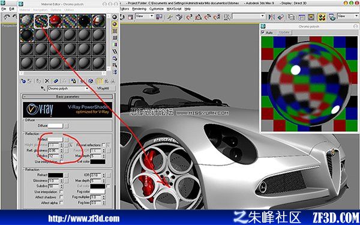The width and height of the screenshot is (360, 225).
Task: Expand the View reference coordinate dropdown
Action: [145, 16]
